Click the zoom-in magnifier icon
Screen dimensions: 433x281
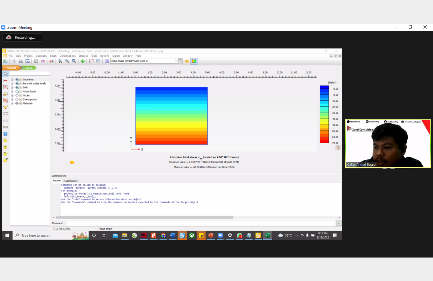pyautogui.click(x=60, y=61)
